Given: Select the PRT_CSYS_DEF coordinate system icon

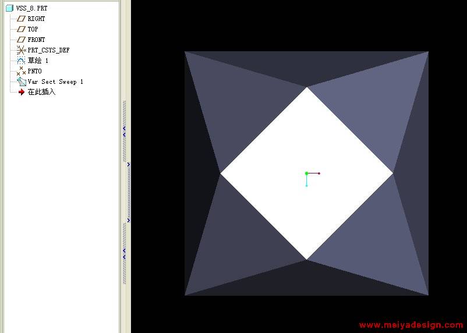Looking at the screenshot, I should pyautogui.click(x=22, y=50).
